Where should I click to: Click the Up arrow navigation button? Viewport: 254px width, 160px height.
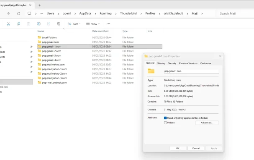click(x=8, y=14)
